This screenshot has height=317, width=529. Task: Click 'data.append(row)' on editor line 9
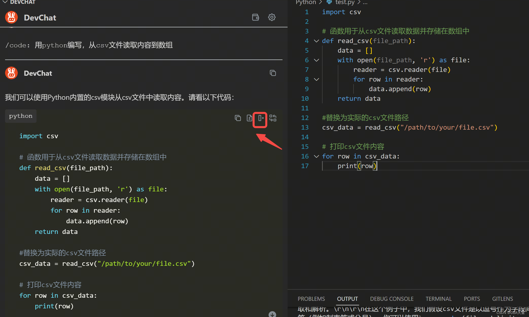pos(400,89)
